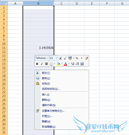This screenshot has height=135, width=129.
Task: Open the fill color dropdown arrow
Action: point(62,64)
